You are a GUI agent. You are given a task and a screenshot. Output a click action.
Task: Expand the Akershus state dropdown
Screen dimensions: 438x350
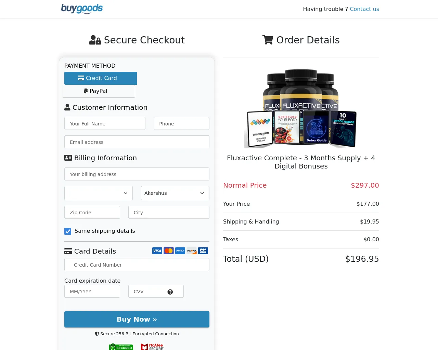point(175,193)
